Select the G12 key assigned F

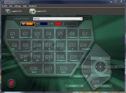[x=61, y=46]
